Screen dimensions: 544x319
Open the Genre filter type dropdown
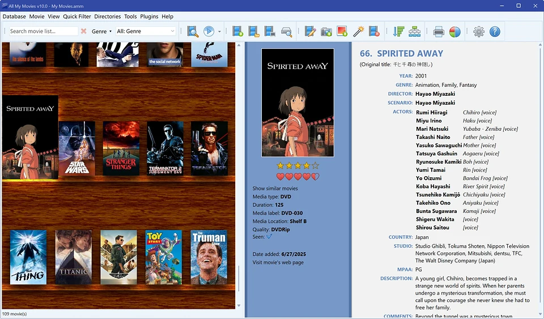(x=101, y=31)
